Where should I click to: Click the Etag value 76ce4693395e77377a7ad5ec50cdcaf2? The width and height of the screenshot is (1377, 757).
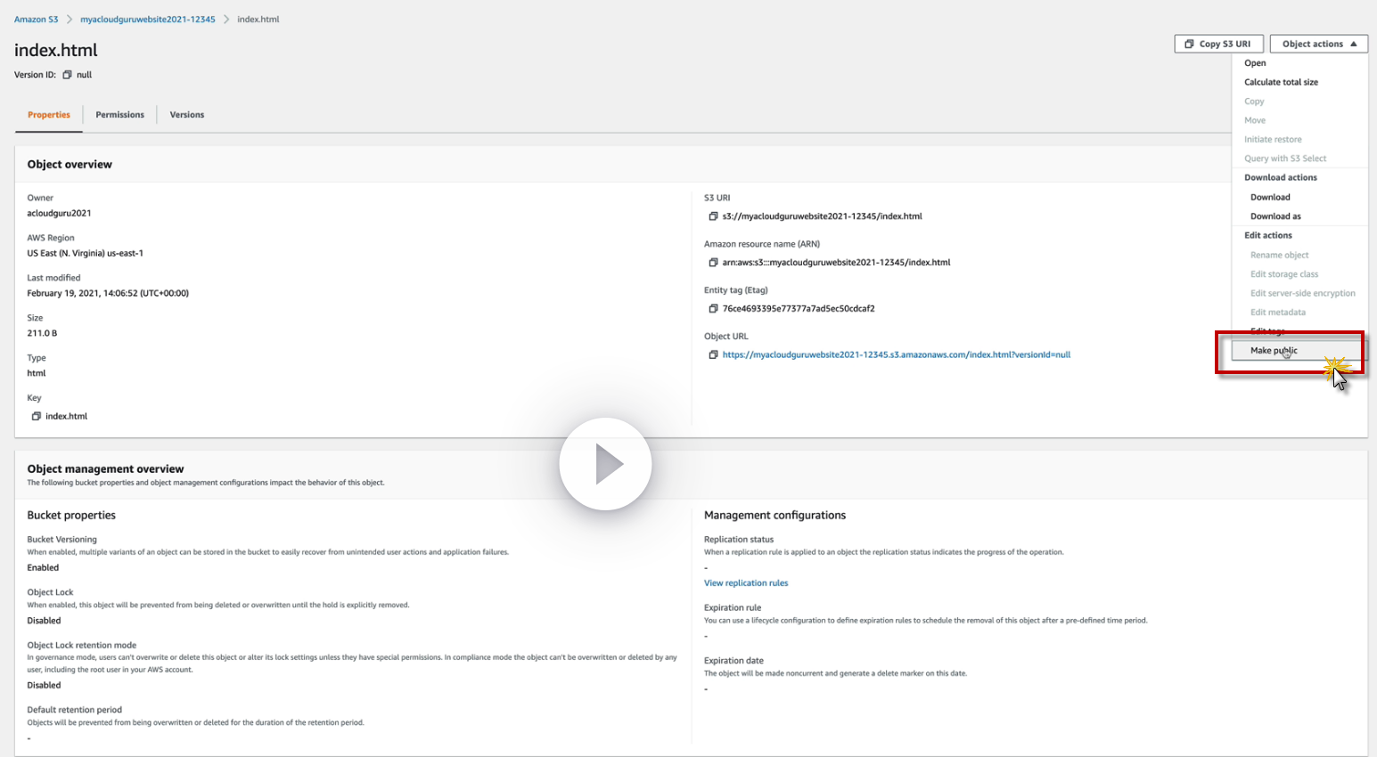tap(799, 309)
